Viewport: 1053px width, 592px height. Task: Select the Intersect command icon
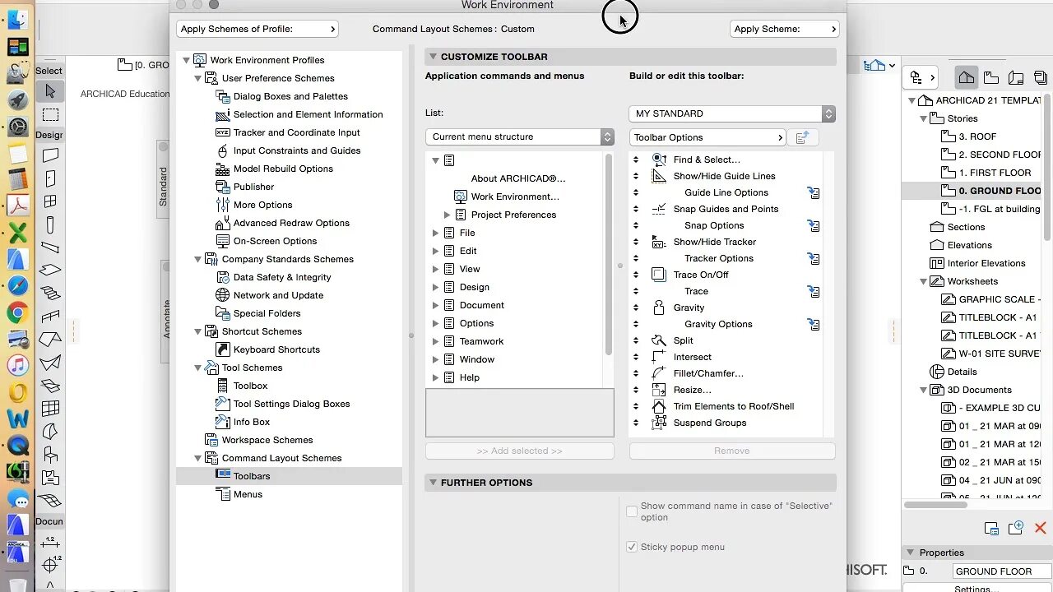tap(659, 357)
